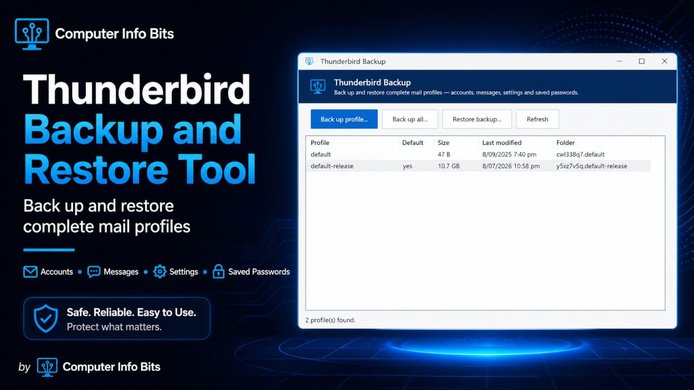Click the 8/09/2025 7:40 pm date
Screen dimensions: 694x390
(509, 154)
